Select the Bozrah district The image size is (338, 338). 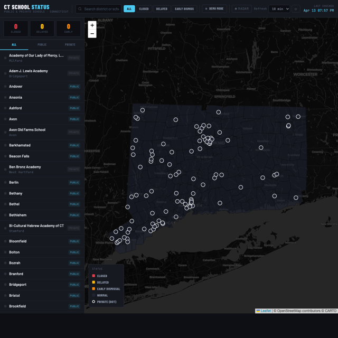point(42,263)
